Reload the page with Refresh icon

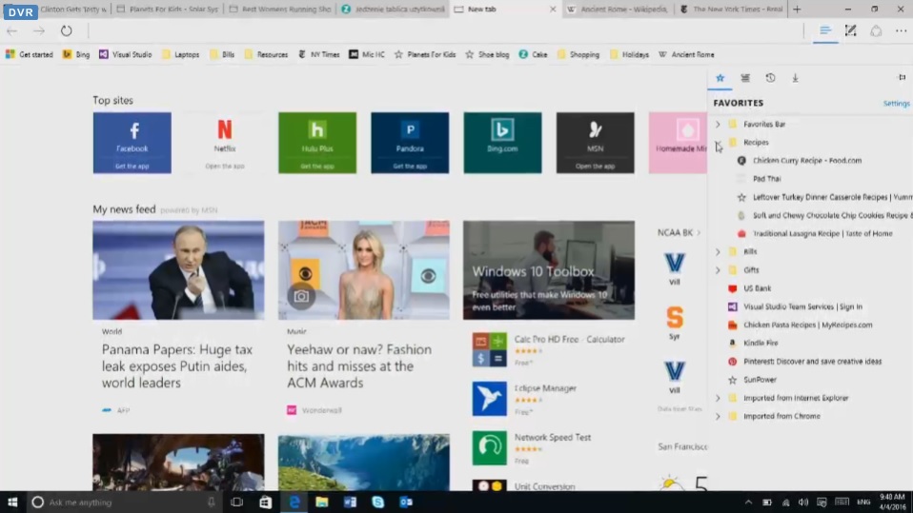67,30
